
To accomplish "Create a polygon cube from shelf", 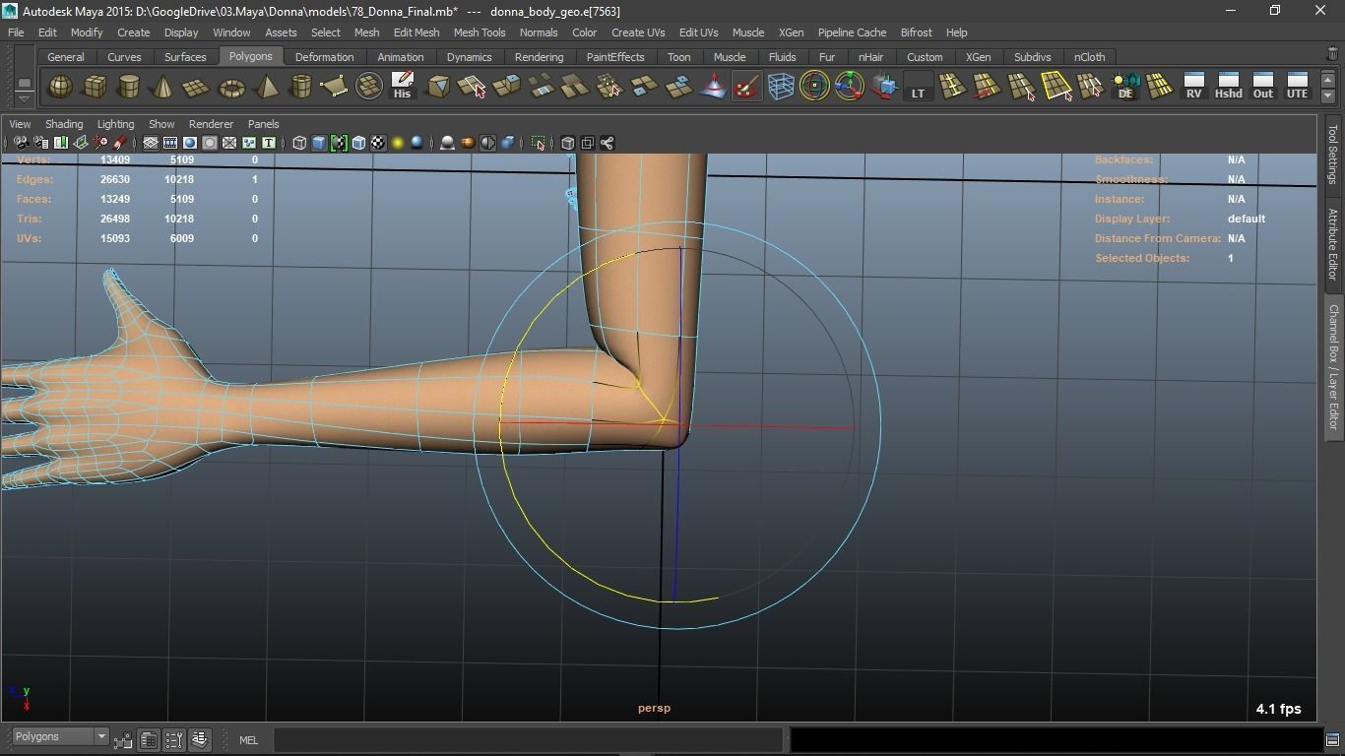I will pyautogui.click(x=95, y=87).
